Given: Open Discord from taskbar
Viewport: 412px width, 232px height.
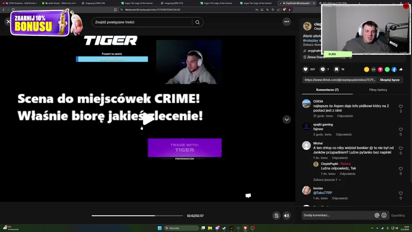Looking at the screenshot, I should coord(217,228).
